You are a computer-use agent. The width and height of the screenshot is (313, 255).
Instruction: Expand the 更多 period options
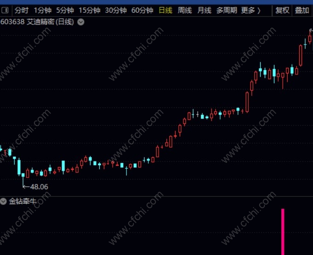click(250, 10)
